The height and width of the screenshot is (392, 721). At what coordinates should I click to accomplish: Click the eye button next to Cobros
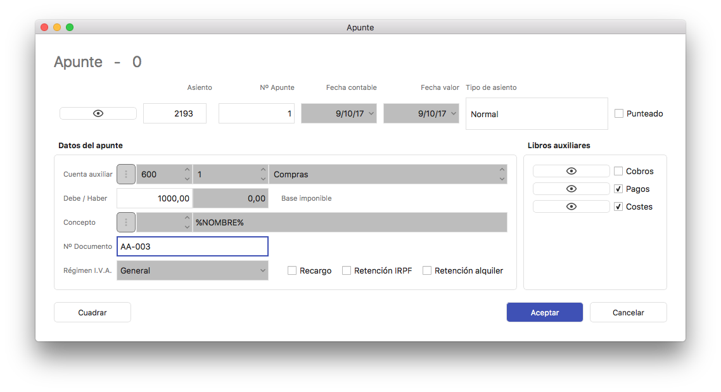pyautogui.click(x=571, y=171)
